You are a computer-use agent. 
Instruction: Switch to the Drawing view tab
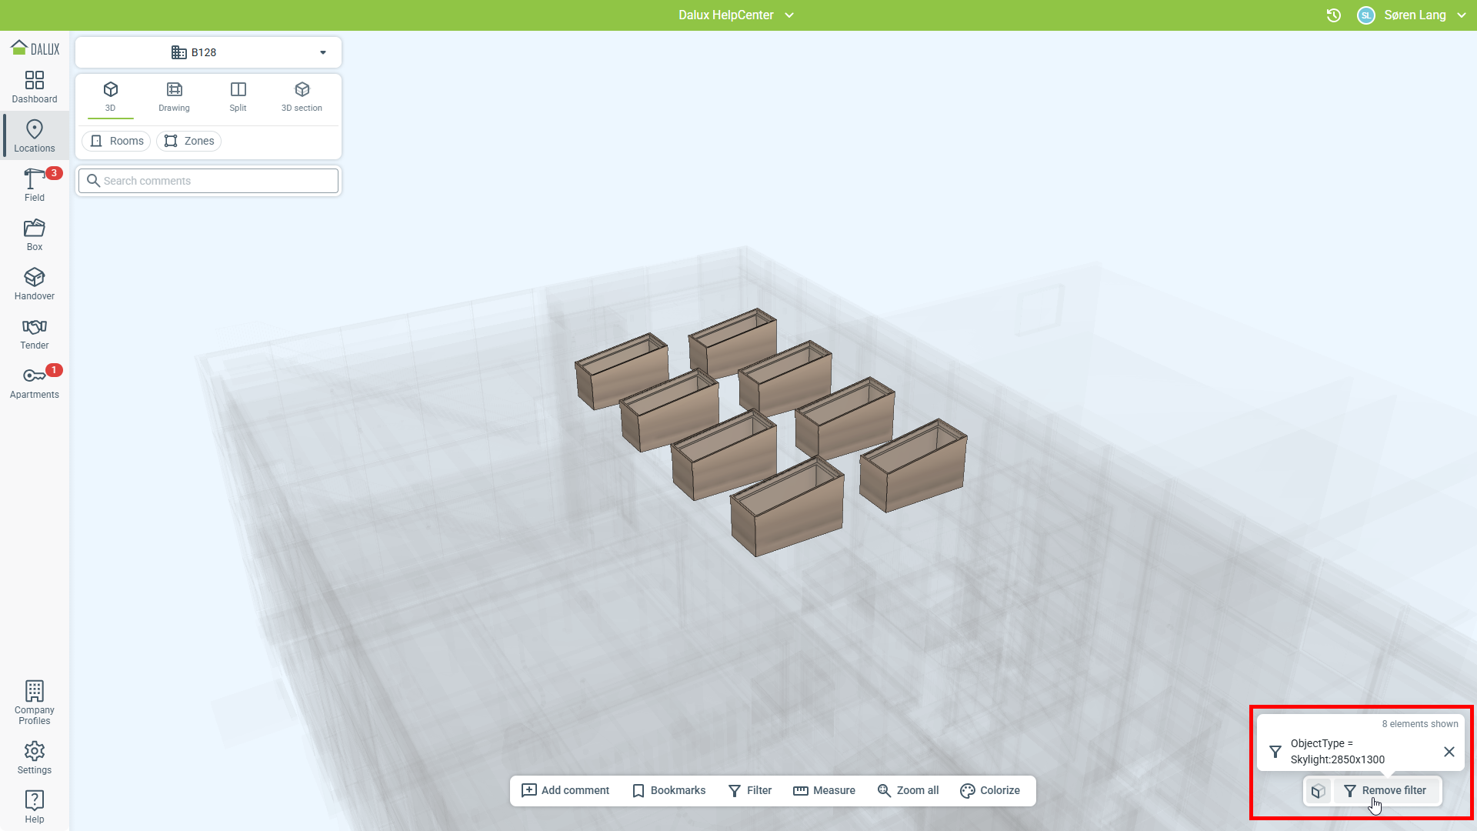click(x=174, y=96)
